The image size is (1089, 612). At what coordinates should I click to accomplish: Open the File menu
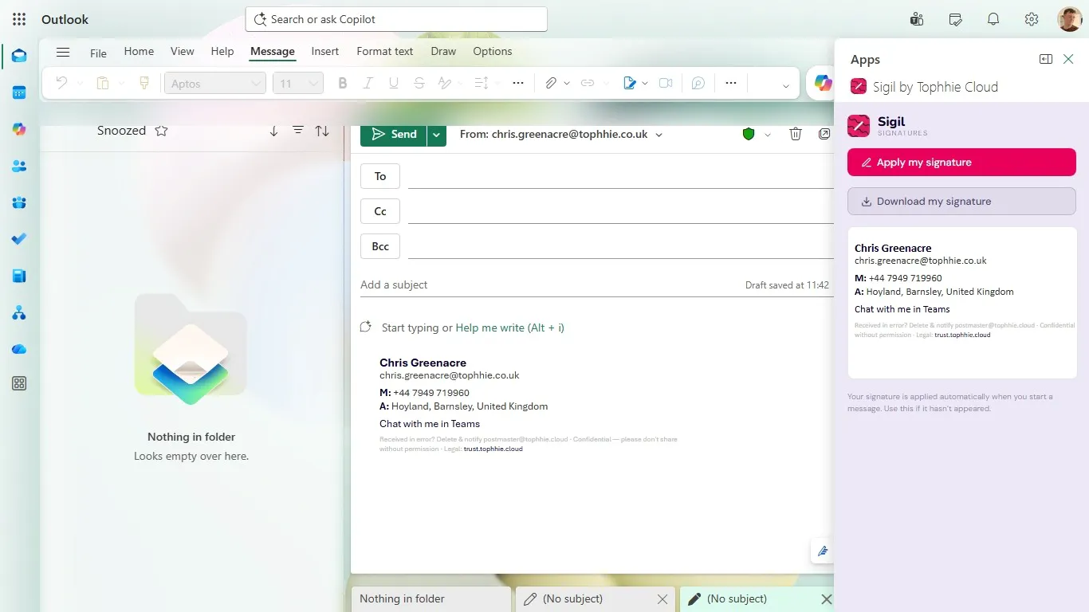point(98,53)
